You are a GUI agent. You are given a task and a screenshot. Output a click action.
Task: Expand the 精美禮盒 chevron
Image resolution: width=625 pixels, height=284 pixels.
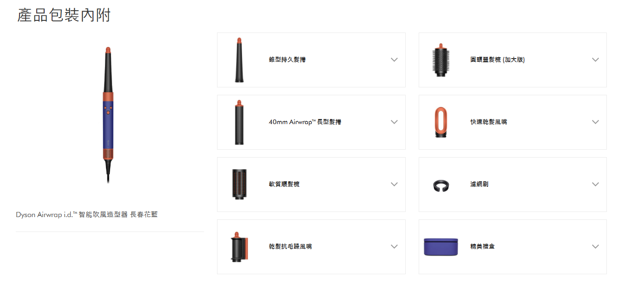[596, 247]
